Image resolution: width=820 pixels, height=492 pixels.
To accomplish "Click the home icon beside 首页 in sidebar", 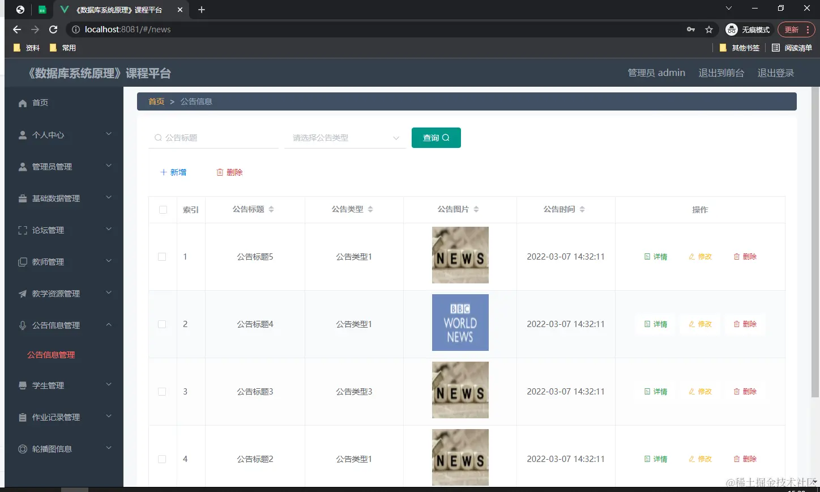I will pyautogui.click(x=23, y=103).
